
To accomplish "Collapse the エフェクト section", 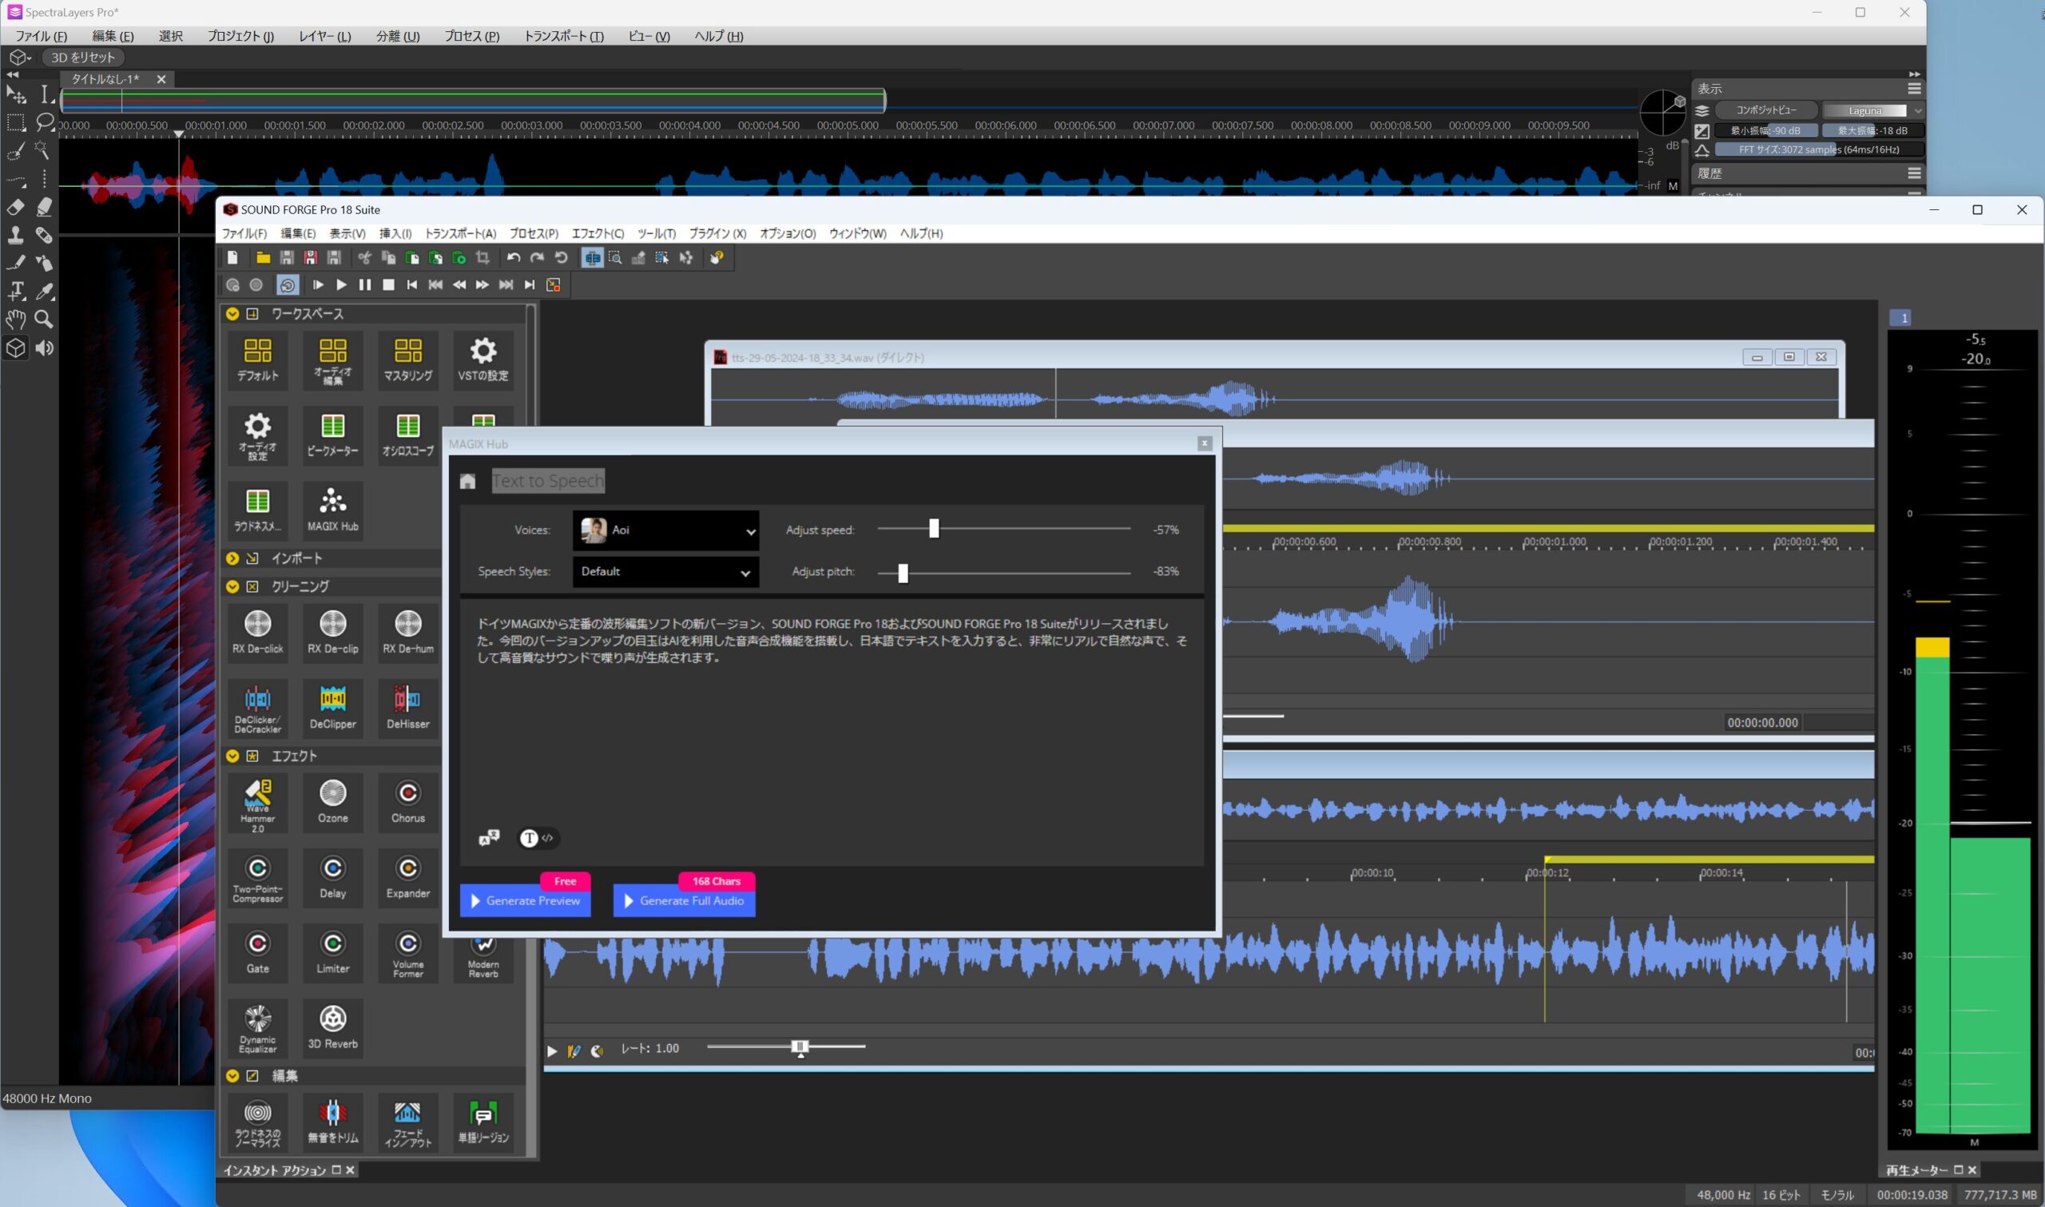I will click(x=232, y=756).
